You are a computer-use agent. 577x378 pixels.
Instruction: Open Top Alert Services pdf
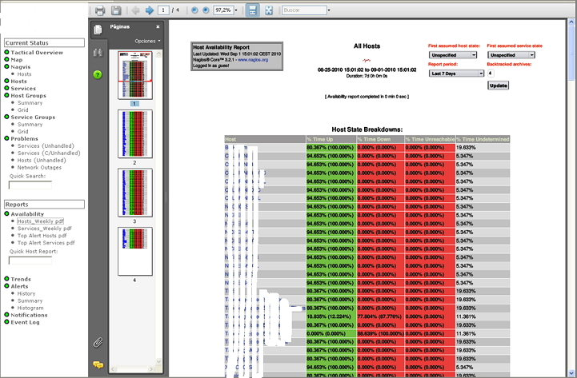(46, 243)
